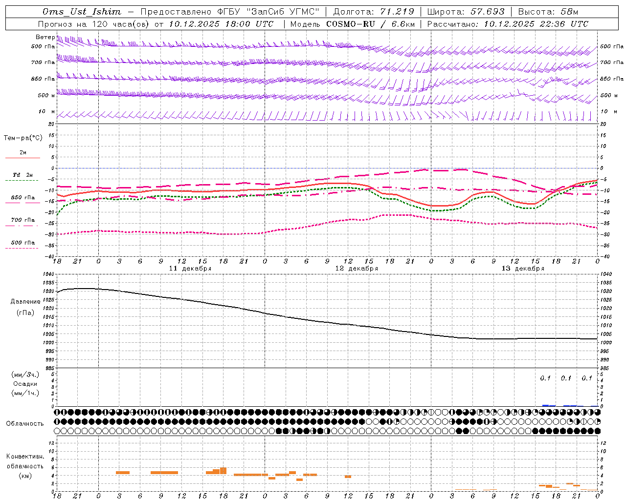
Task: Click the Ветер panel label
Action: click(x=45, y=37)
